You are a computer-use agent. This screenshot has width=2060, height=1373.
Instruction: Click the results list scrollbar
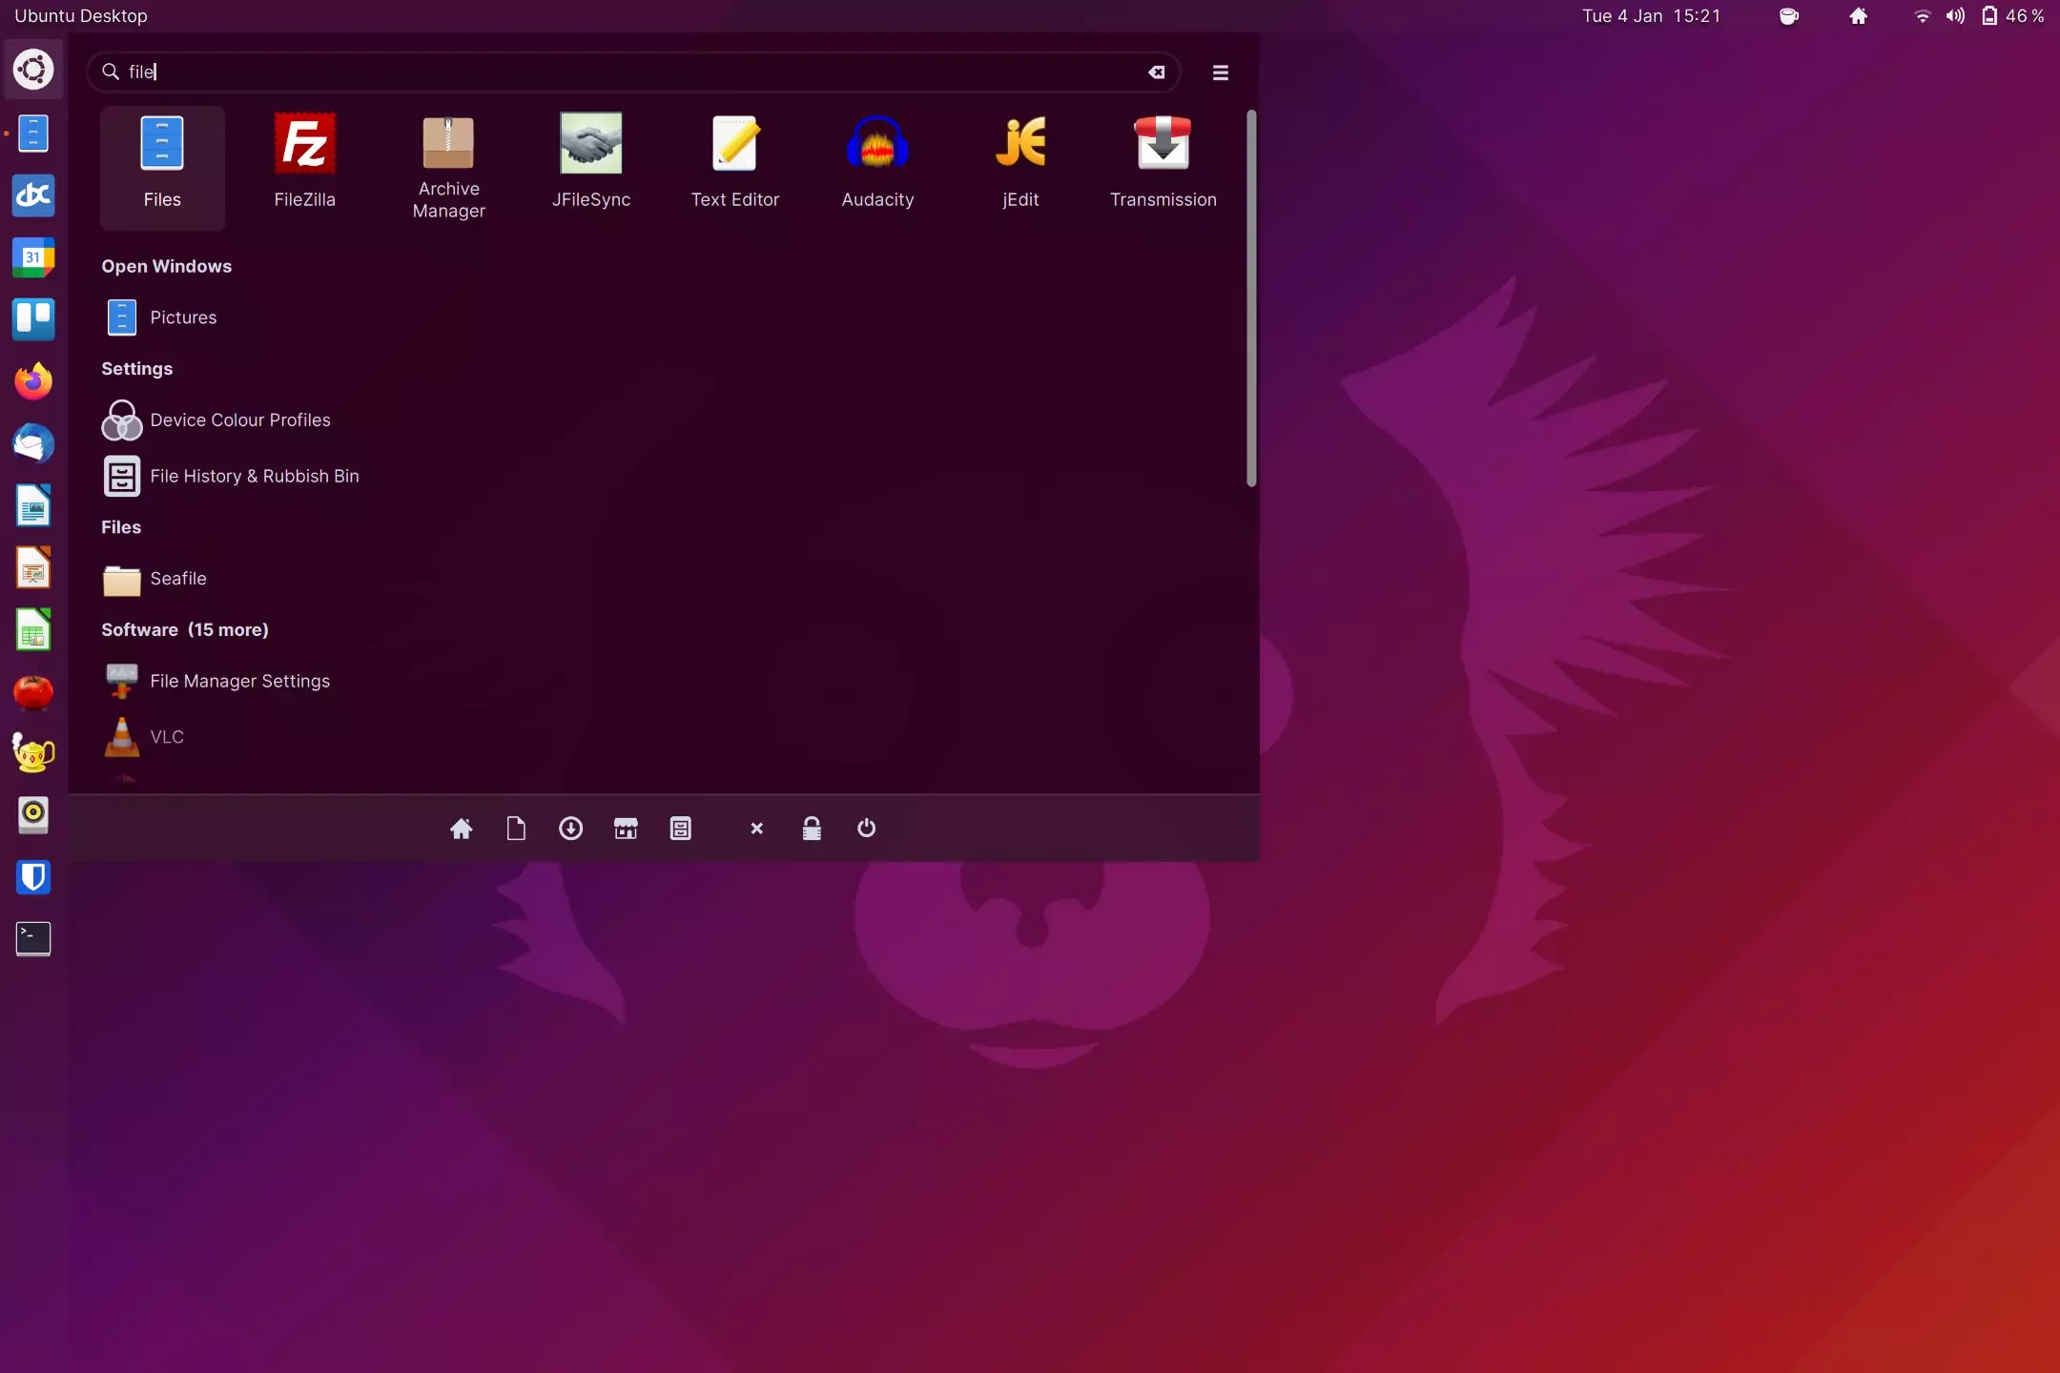pyautogui.click(x=1251, y=298)
